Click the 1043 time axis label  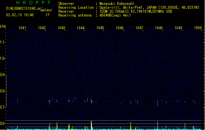[x=61, y=28]
